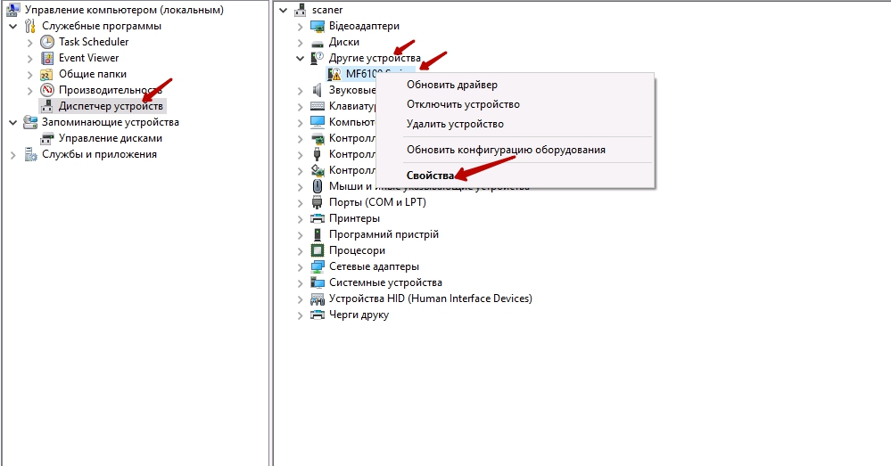This screenshot has height=466, width=891.
Task: Expand the Службы и приложения node
Action: [x=12, y=154]
